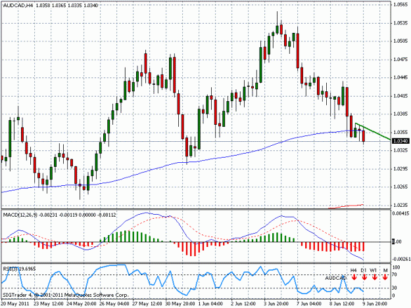Click the 1.0295 price axis label
411x308 pixels.
tap(400, 169)
